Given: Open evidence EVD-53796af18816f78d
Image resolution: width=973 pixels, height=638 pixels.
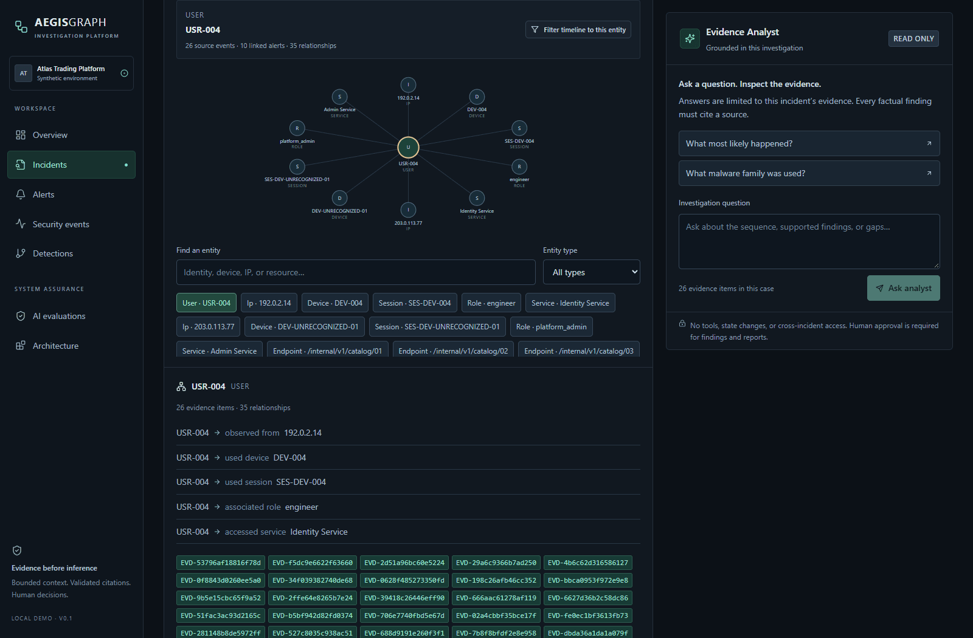Looking at the screenshot, I should click(221, 563).
